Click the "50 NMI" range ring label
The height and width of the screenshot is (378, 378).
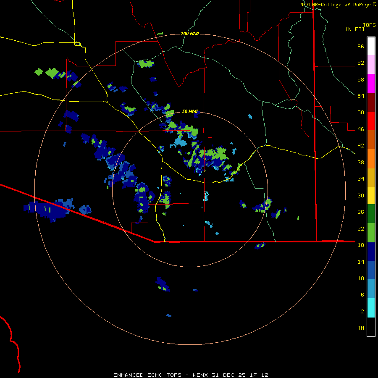190,111
